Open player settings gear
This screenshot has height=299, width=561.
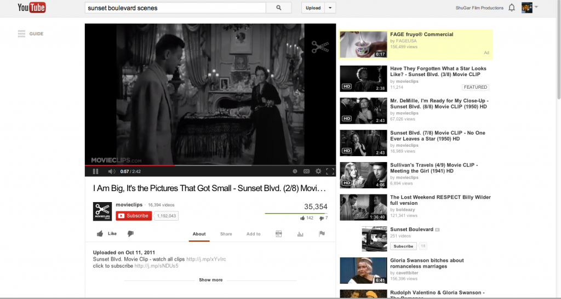coord(318,171)
